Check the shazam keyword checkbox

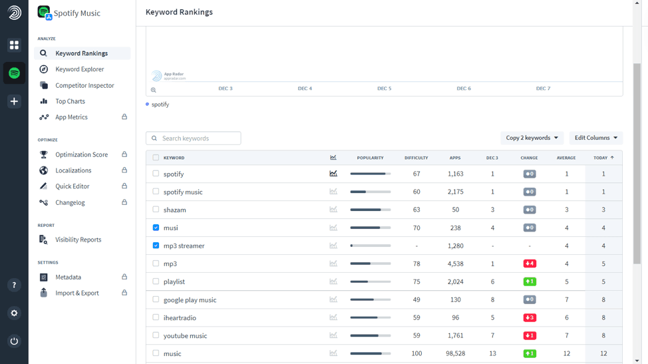(x=156, y=210)
